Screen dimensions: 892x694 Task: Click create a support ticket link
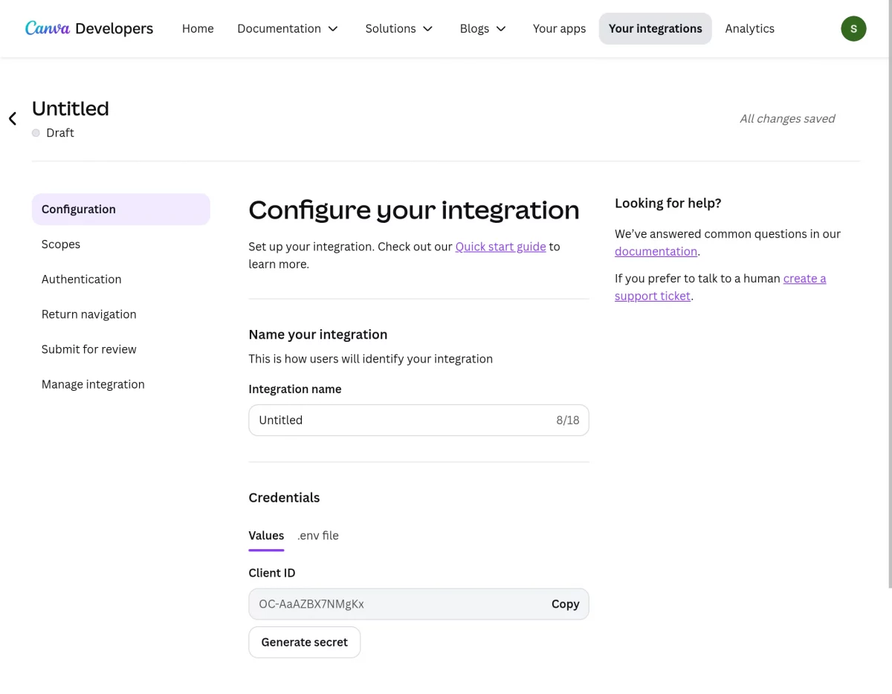point(720,287)
